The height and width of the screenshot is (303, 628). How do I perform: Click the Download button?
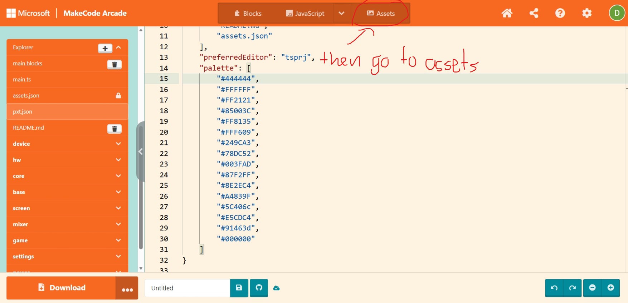point(61,288)
